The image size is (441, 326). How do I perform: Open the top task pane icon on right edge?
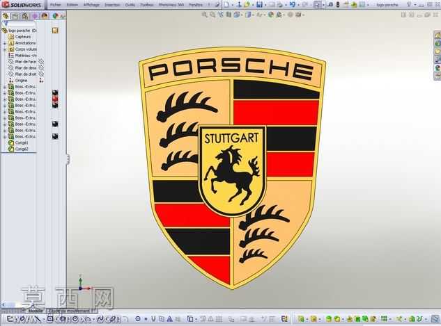(438, 35)
